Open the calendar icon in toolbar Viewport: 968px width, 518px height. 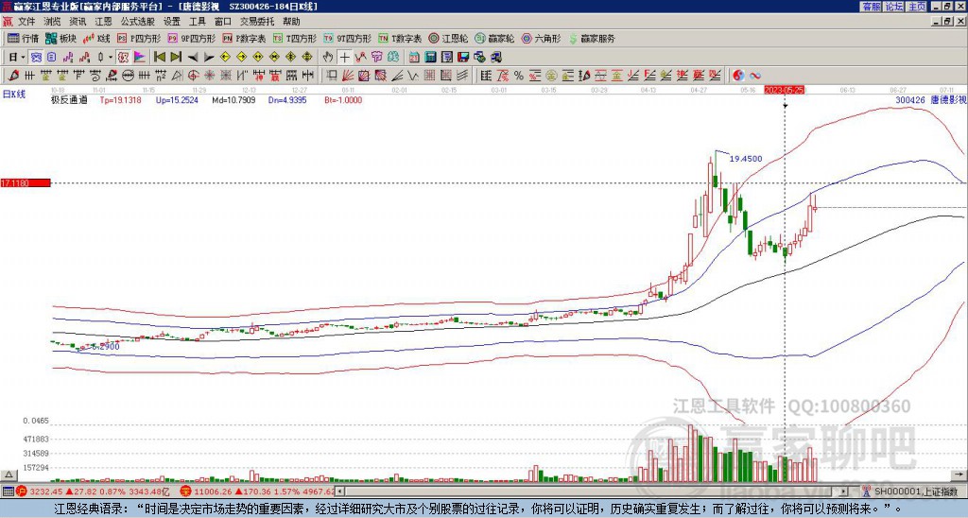pos(414,58)
